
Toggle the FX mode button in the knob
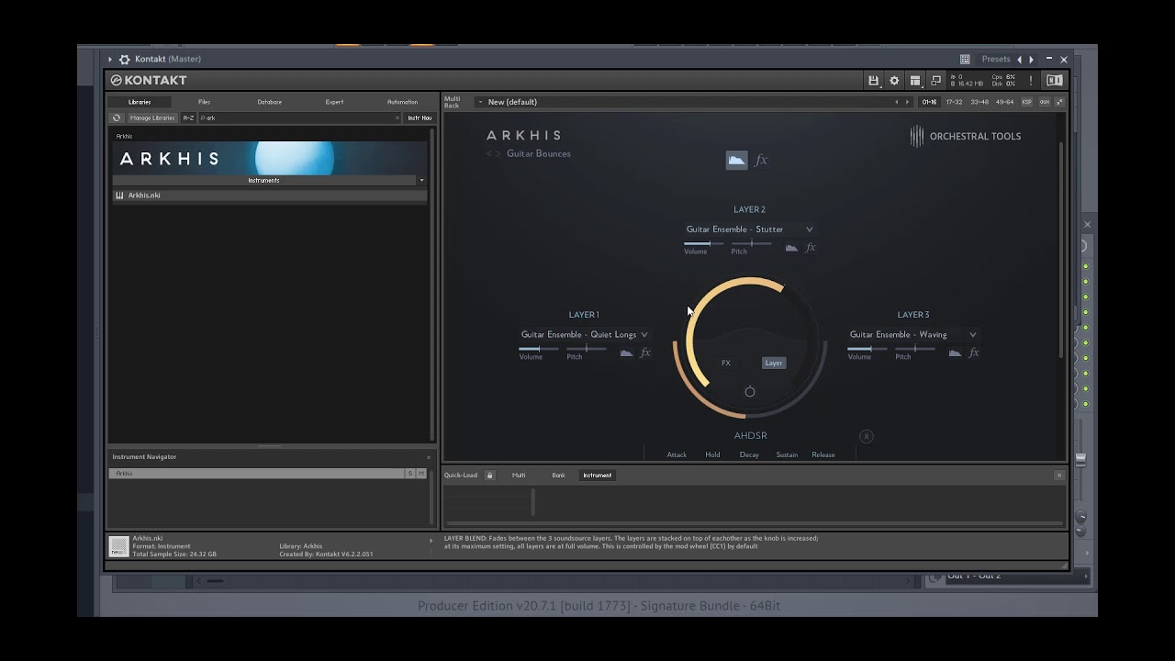click(726, 363)
